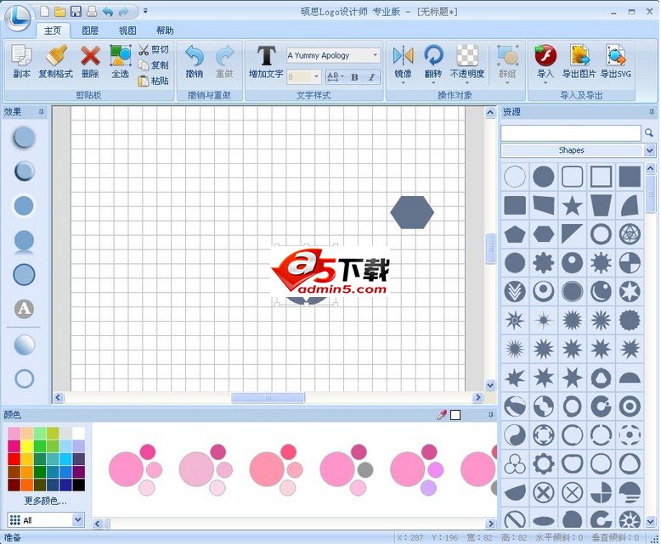661x544 pixels.
Task: Pick the eyedropper tool in color panel
Action: pyautogui.click(x=441, y=415)
